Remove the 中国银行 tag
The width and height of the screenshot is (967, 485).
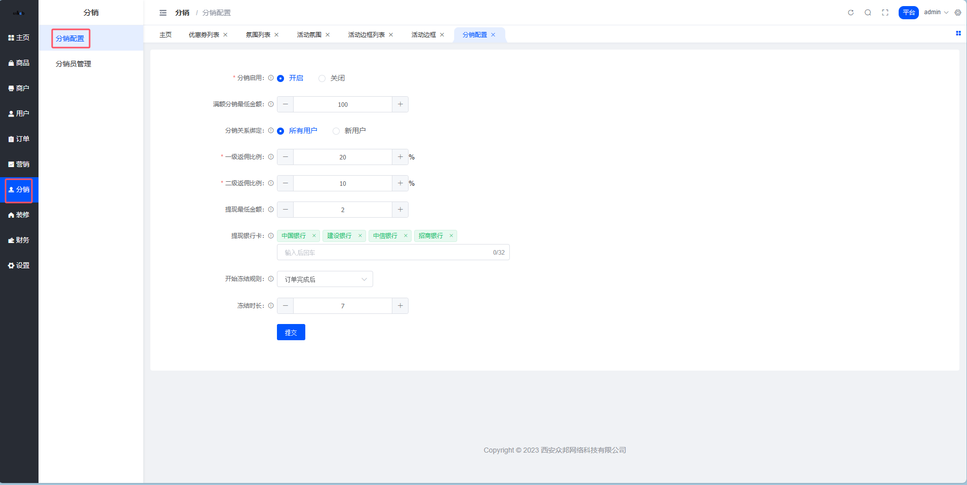point(314,236)
